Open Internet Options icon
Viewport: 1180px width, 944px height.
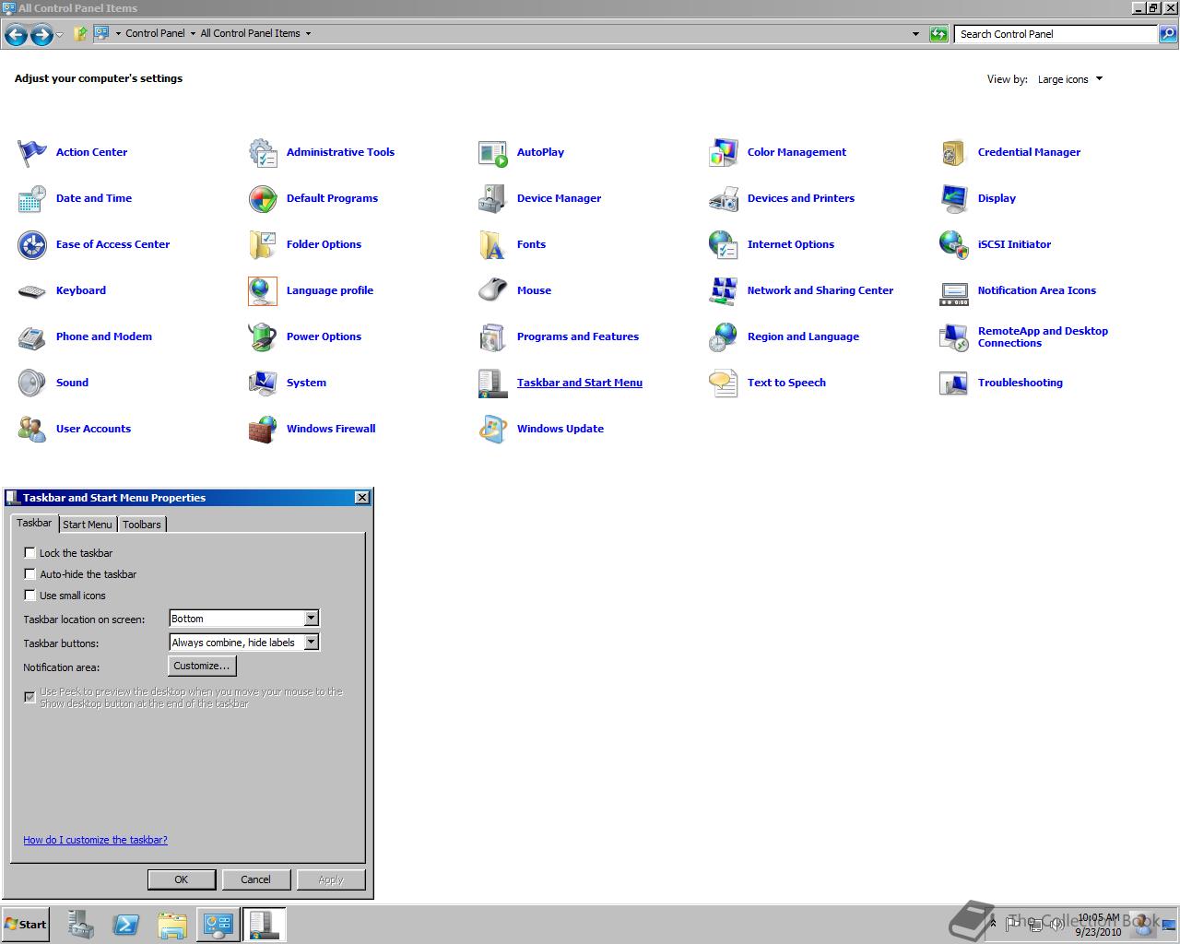pos(724,244)
